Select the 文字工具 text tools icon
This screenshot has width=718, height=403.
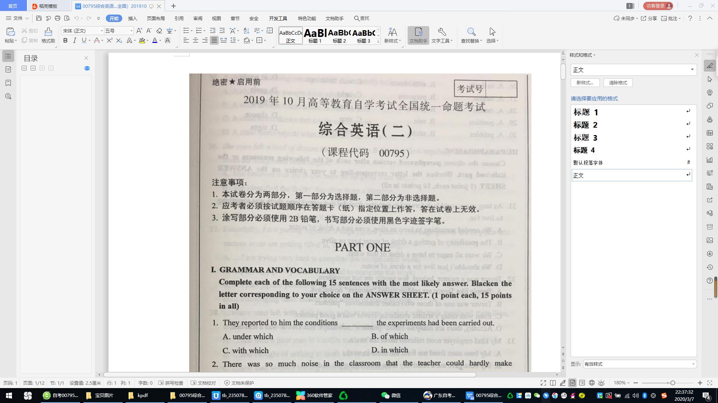pyautogui.click(x=442, y=35)
